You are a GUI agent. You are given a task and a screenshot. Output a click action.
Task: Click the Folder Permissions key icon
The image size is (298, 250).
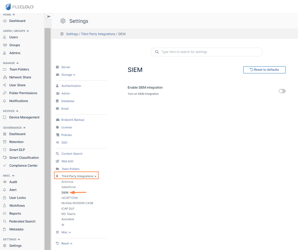4,93
